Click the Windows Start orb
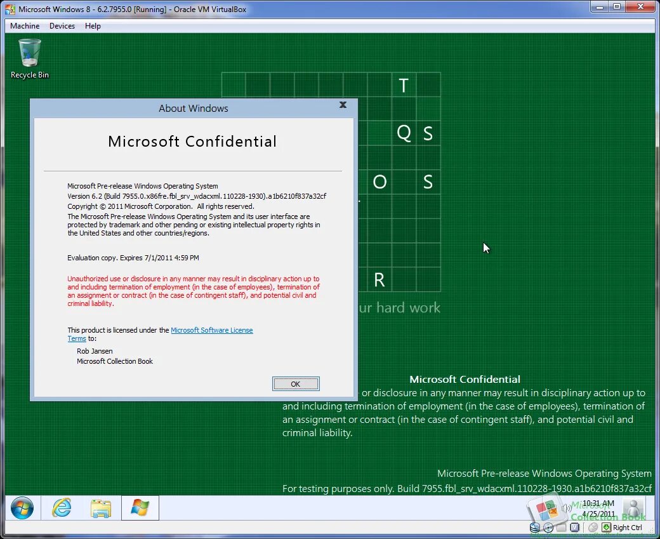This screenshot has height=539, width=660. [22, 507]
